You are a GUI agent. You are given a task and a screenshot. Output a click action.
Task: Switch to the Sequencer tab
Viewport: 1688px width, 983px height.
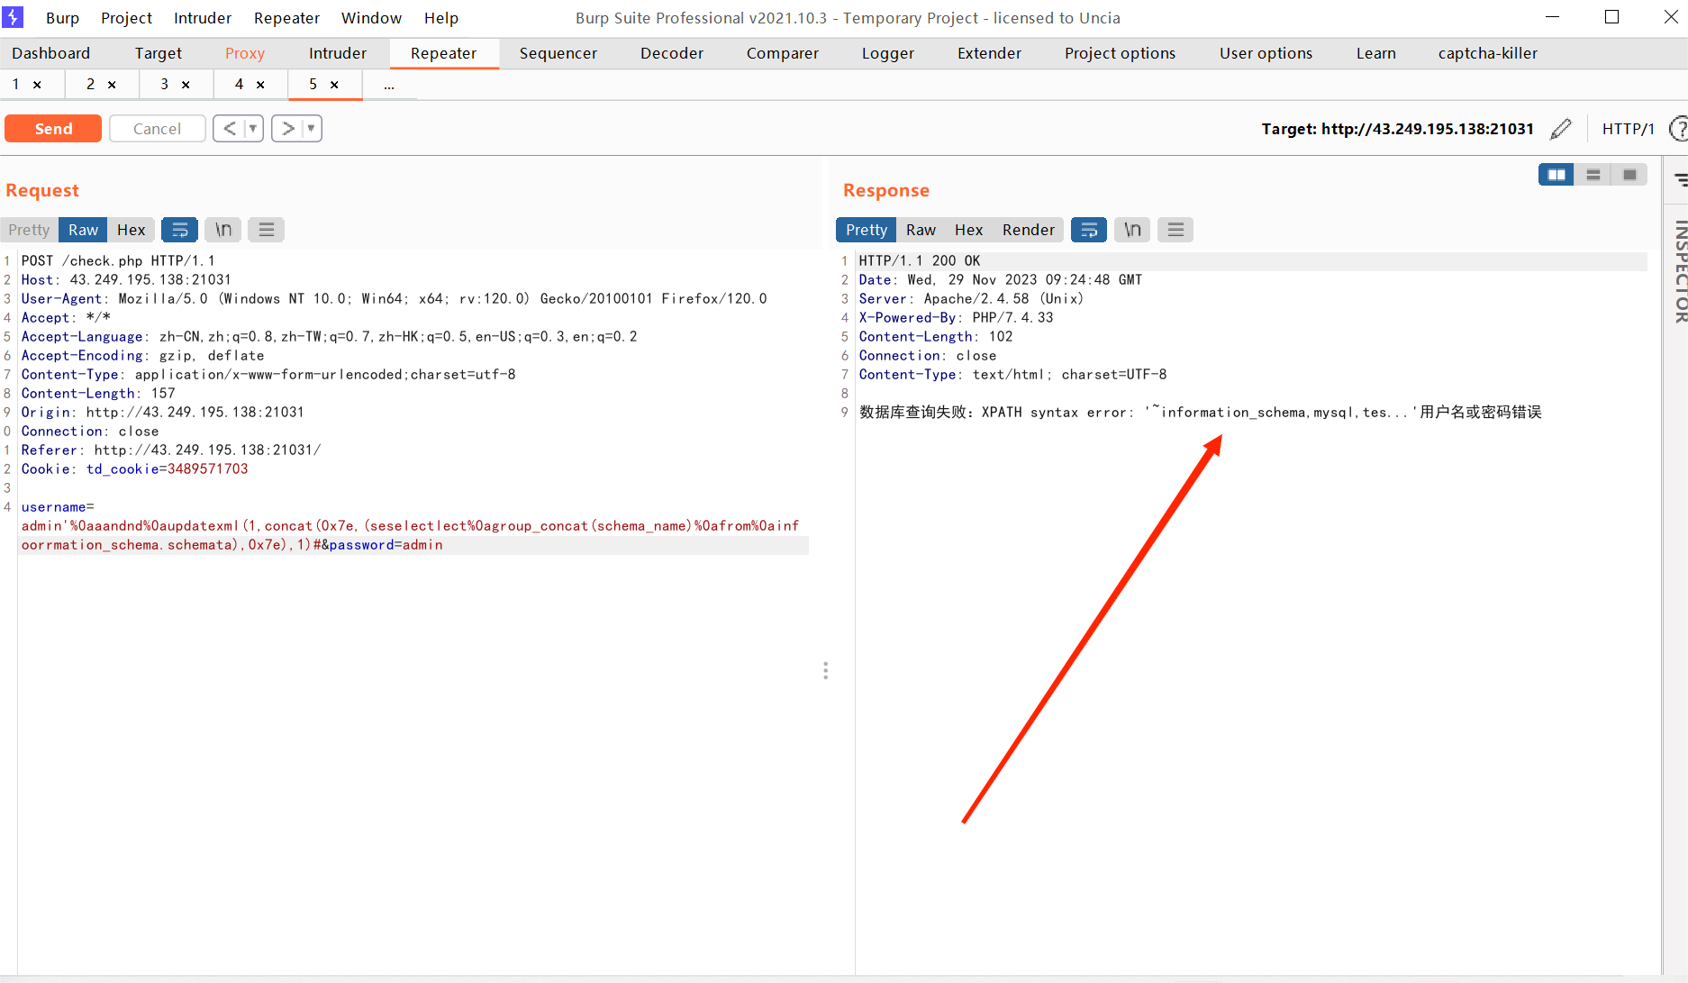[x=558, y=53]
